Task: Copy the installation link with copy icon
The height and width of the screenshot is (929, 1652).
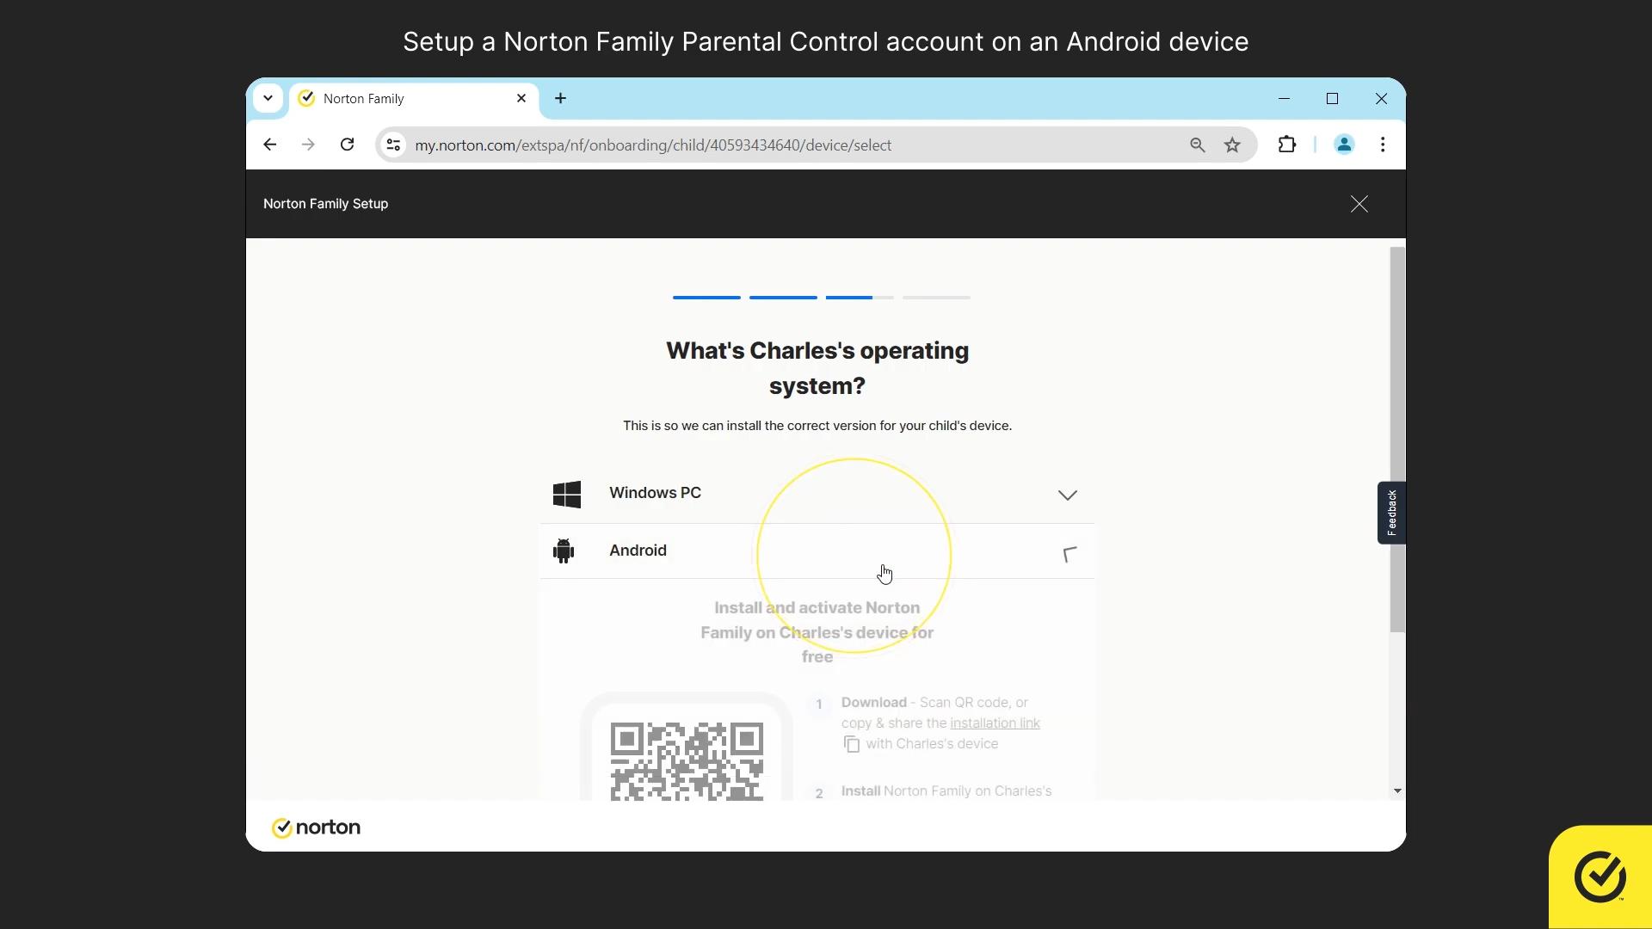Action: (852, 744)
